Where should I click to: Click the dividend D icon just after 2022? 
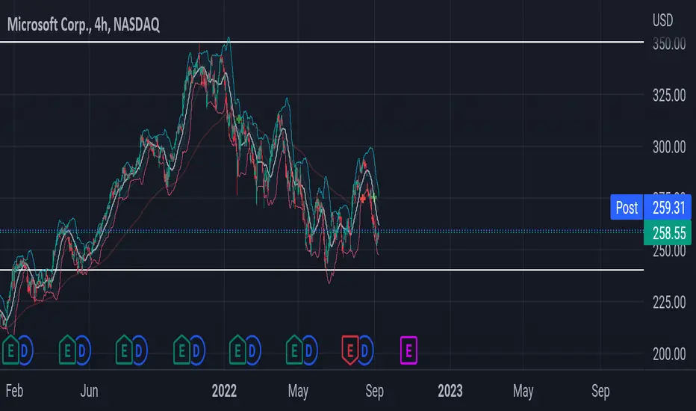pyautogui.click(x=252, y=350)
